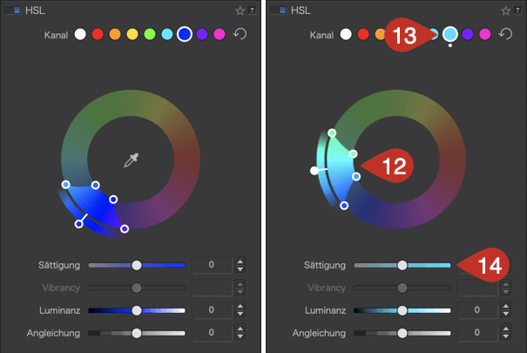
Task: Increase left Sättigung value with up arrow
Action: 240,261
